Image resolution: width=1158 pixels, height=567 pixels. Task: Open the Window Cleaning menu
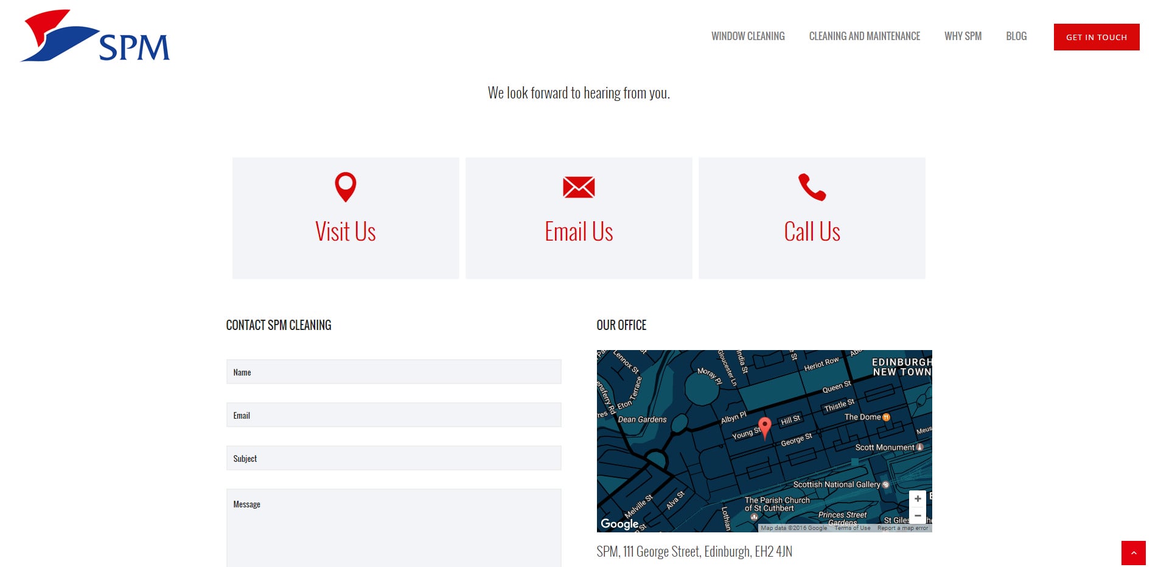[748, 36]
